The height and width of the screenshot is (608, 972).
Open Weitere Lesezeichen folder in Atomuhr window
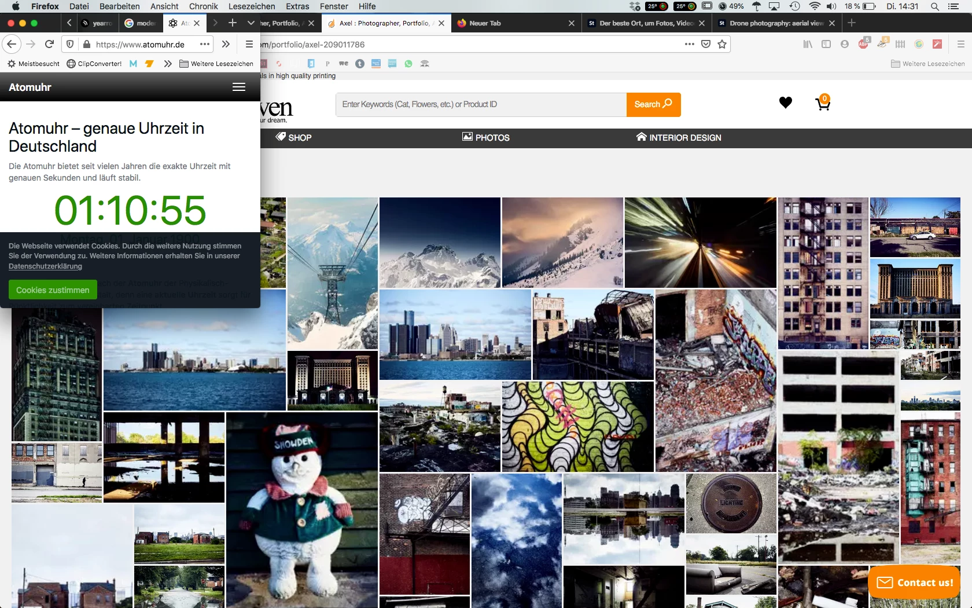tap(216, 64)
